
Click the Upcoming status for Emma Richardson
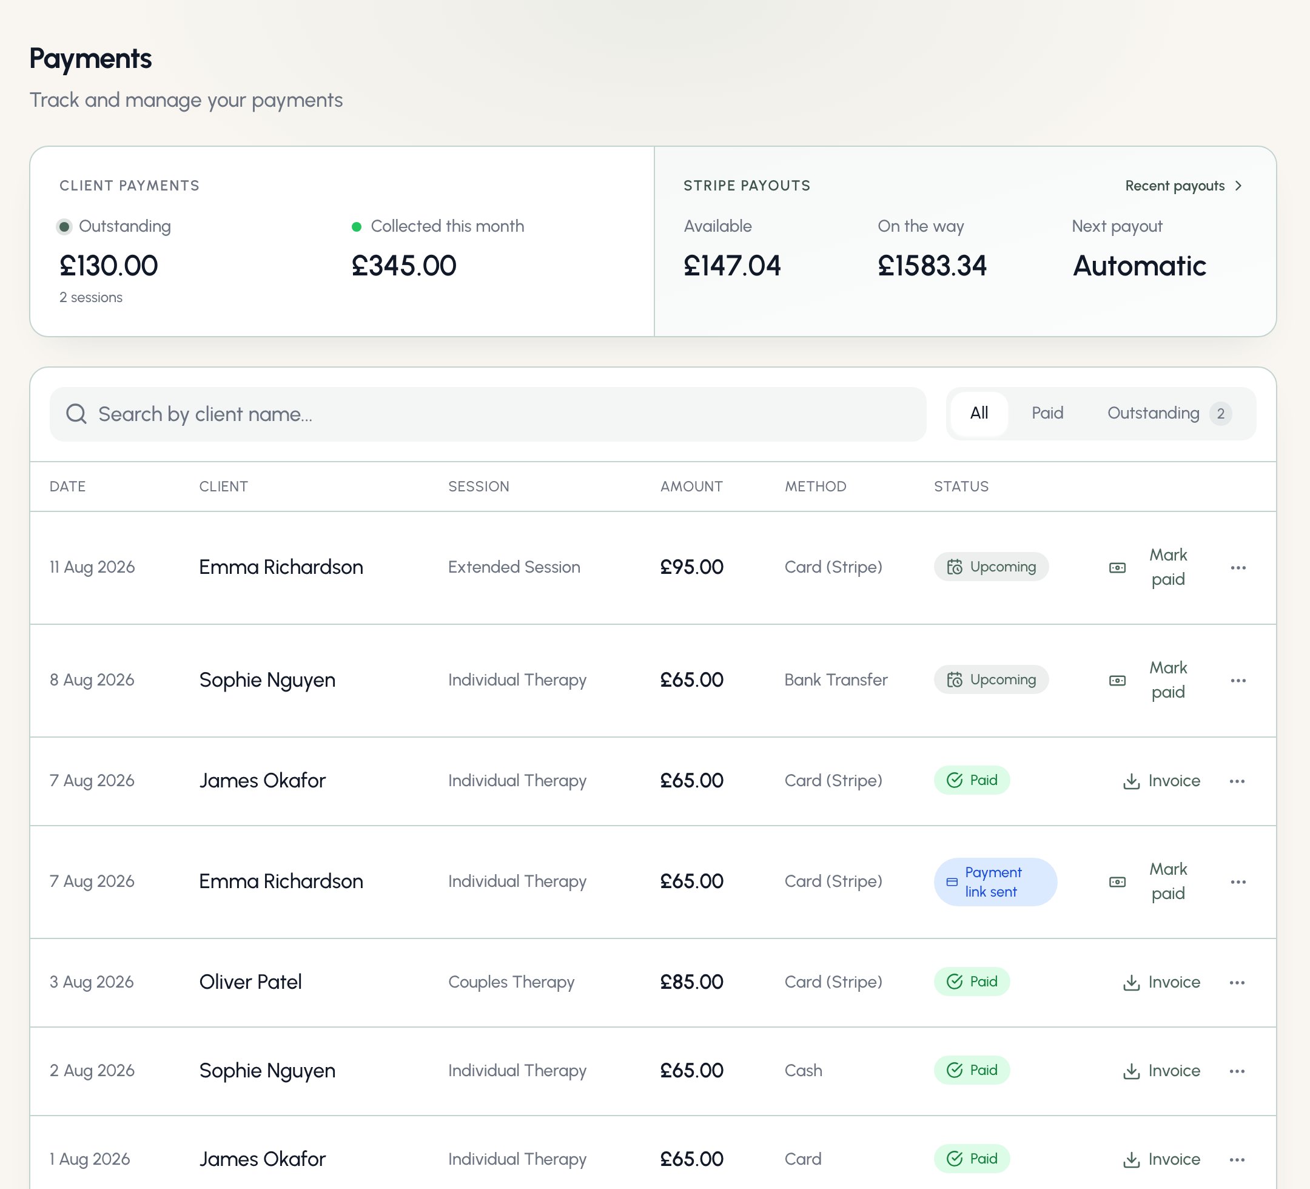coord(991,567)
